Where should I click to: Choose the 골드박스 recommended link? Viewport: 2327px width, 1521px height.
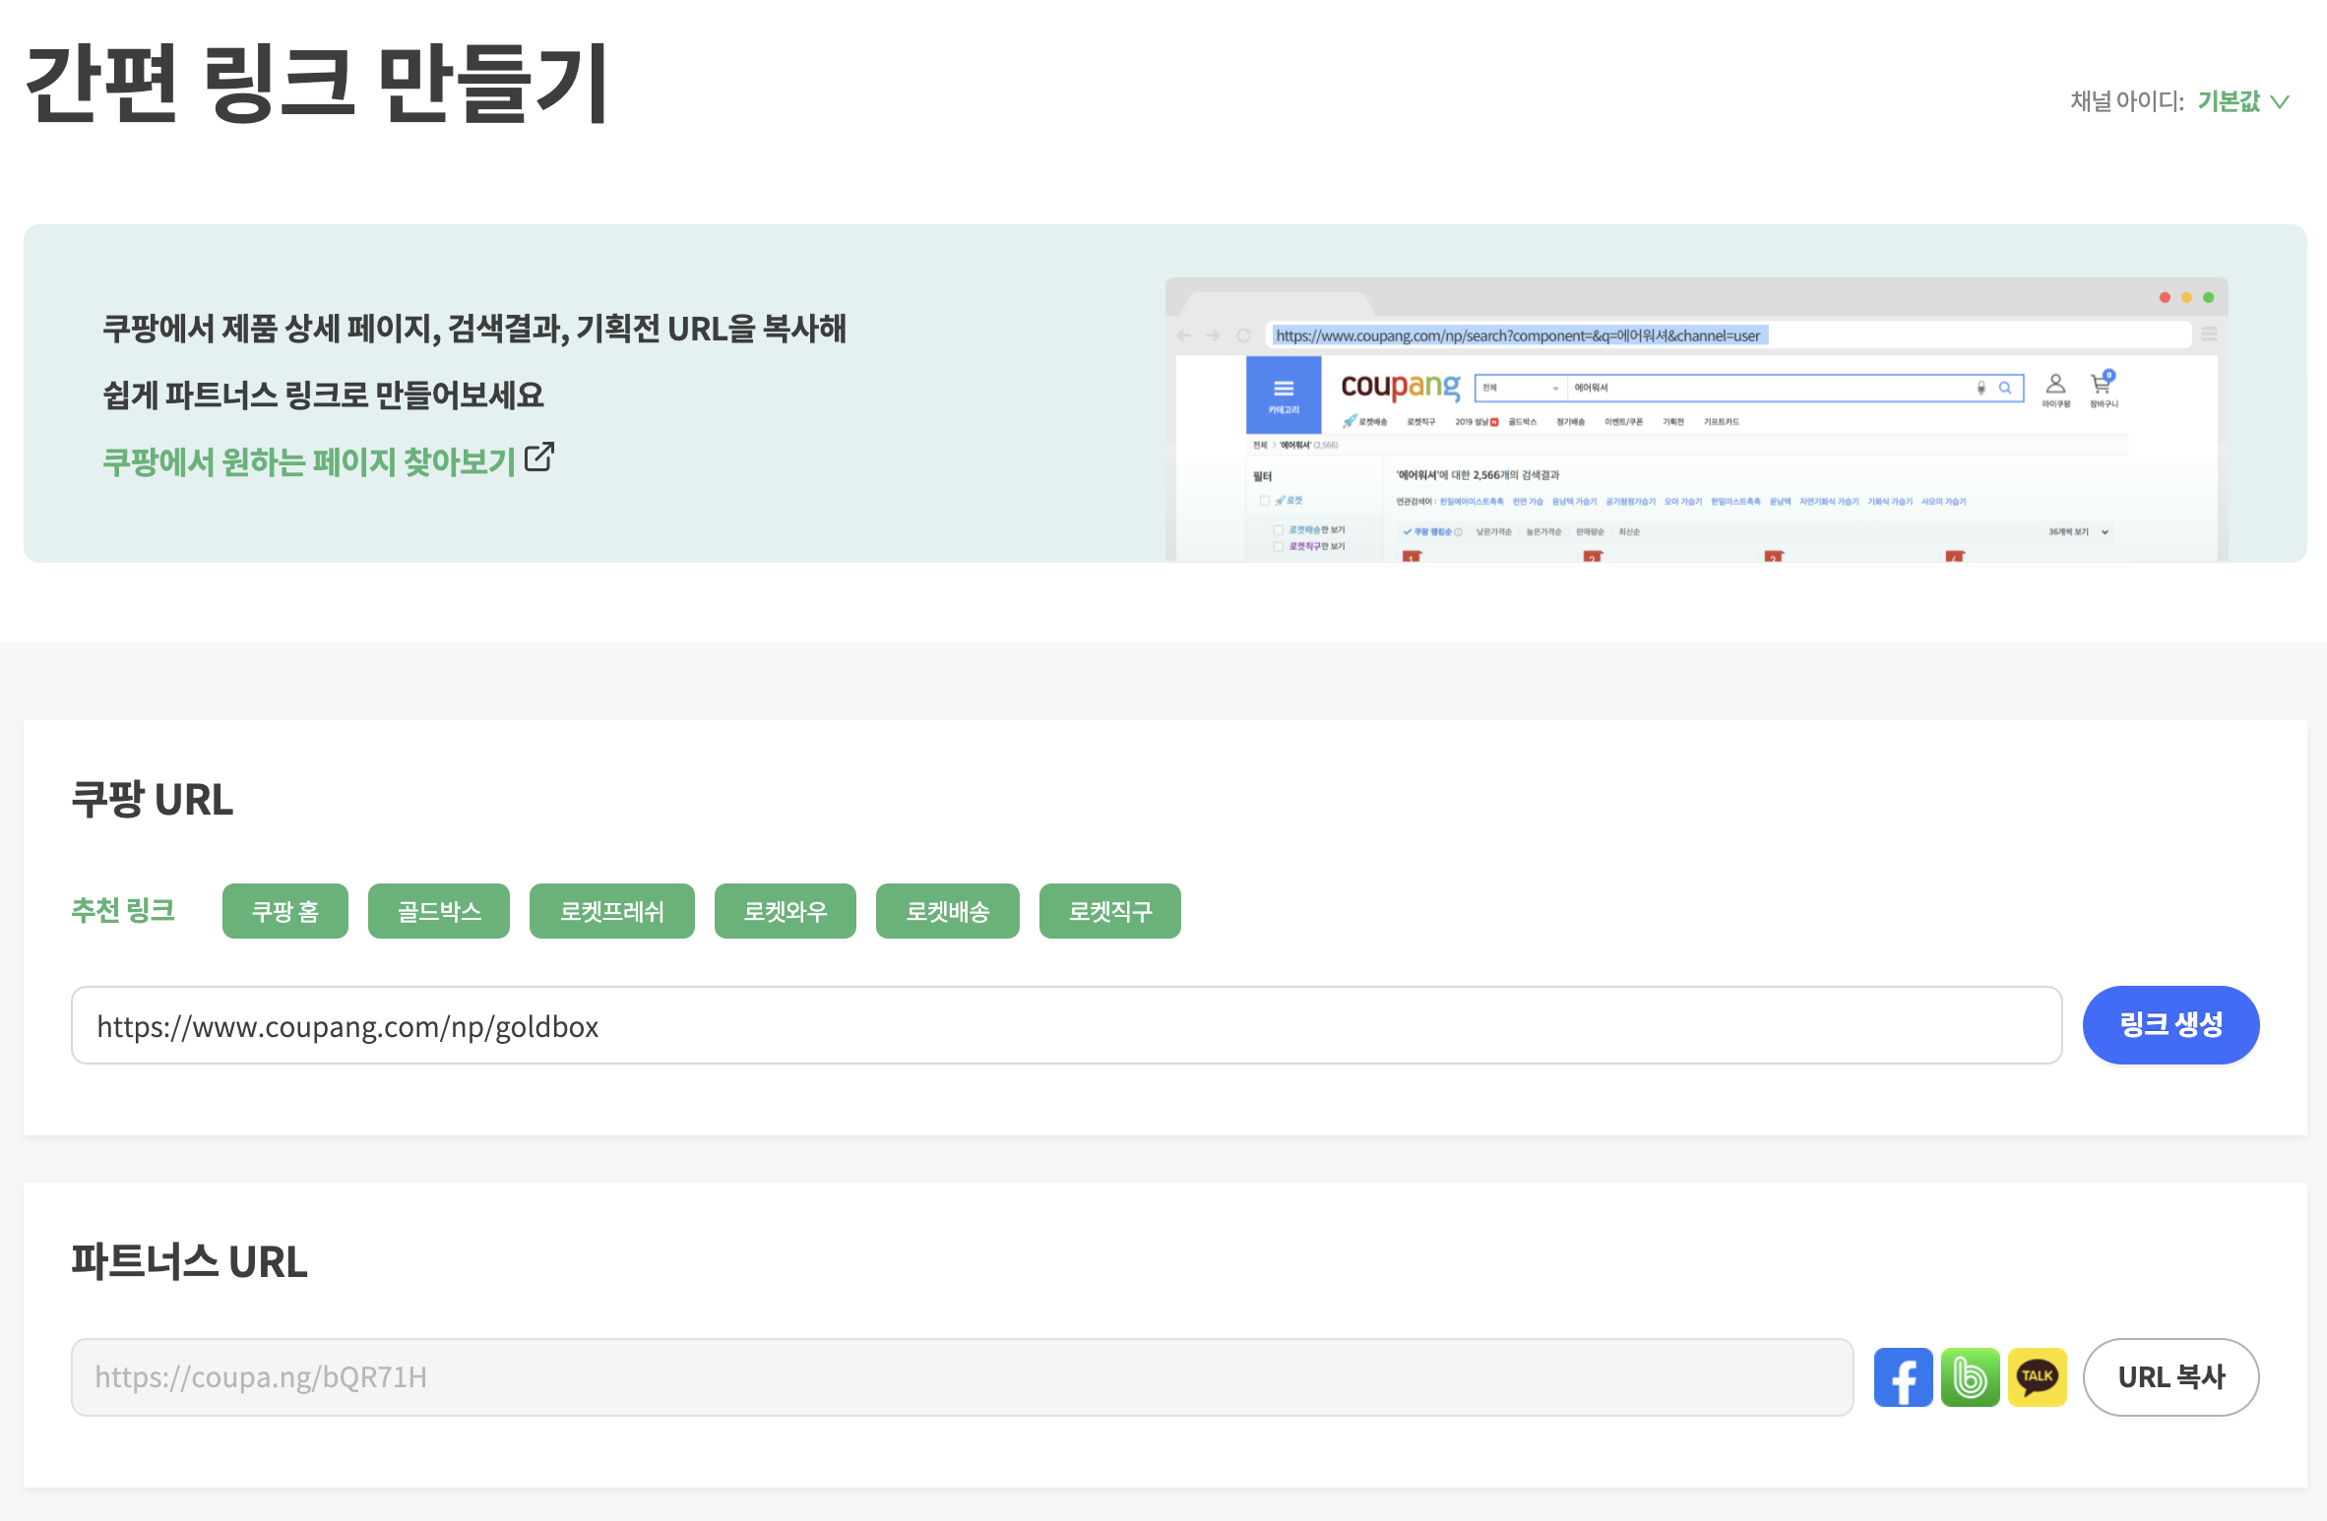click(x=438, y=911)
